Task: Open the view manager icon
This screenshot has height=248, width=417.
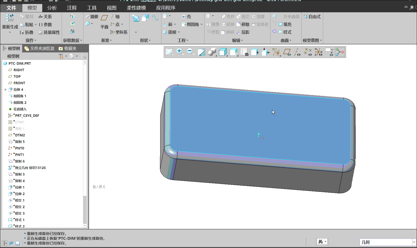Action: point(234,52)
